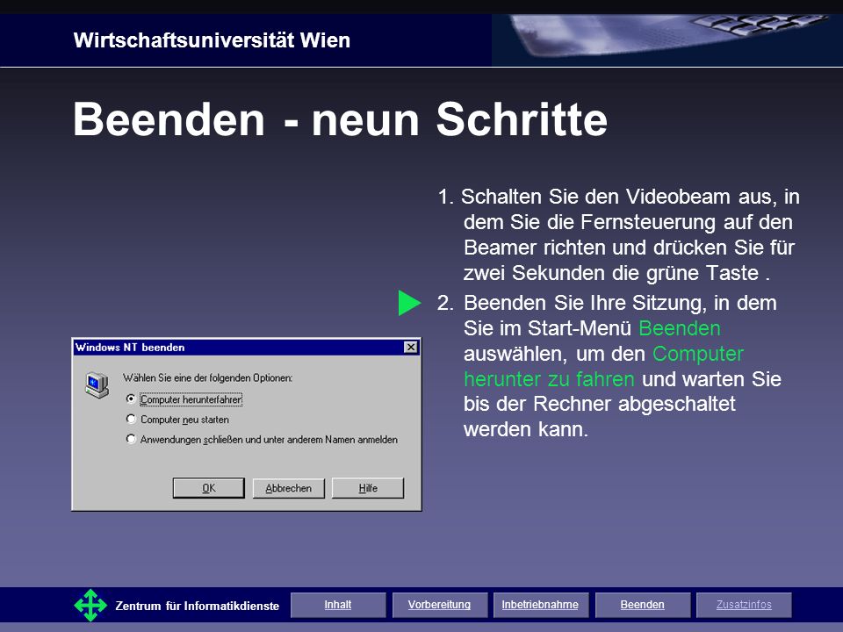Open the Inhalt navigation link

[x=338, y=605]
